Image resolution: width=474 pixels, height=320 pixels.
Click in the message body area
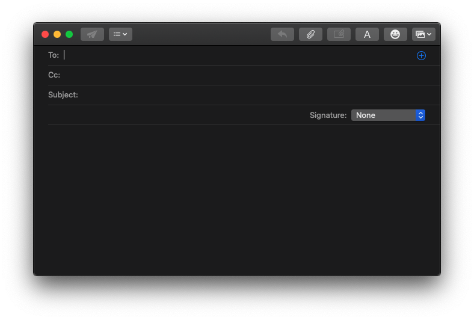237,200
